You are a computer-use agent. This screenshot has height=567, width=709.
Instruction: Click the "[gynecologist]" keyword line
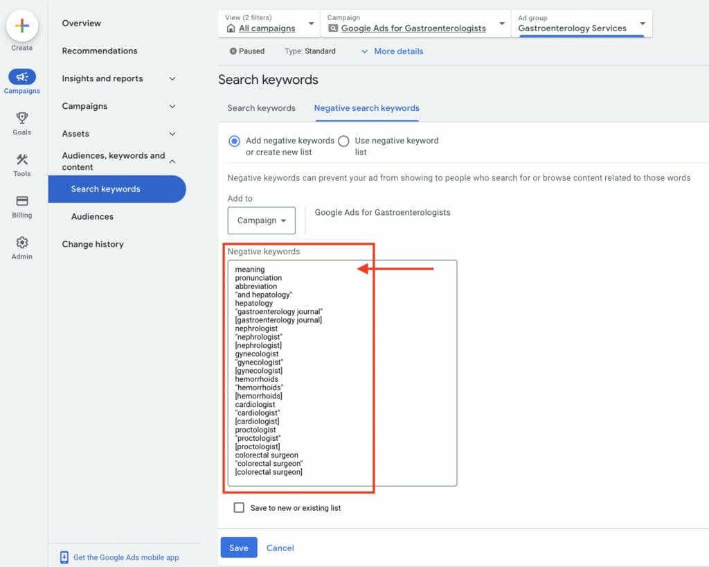(x=259, y=371)
